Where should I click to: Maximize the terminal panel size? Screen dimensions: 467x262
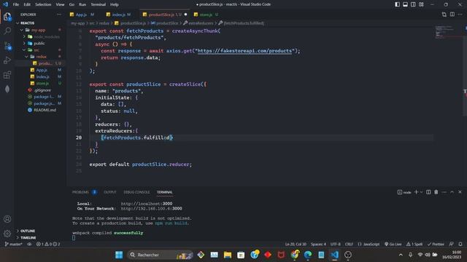pyautogui.click(x=452, y=192)
